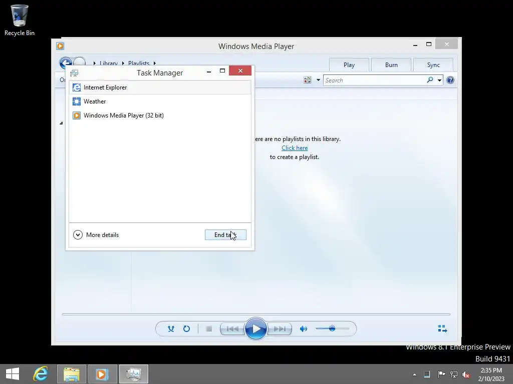Screen dimensions: 513x384
Task: Click the Weather app icon in Task Manager
Action: click(x=77, y=101)
